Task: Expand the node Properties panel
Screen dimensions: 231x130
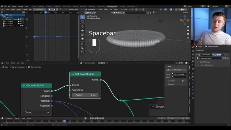Action: [x=171, y=84]
